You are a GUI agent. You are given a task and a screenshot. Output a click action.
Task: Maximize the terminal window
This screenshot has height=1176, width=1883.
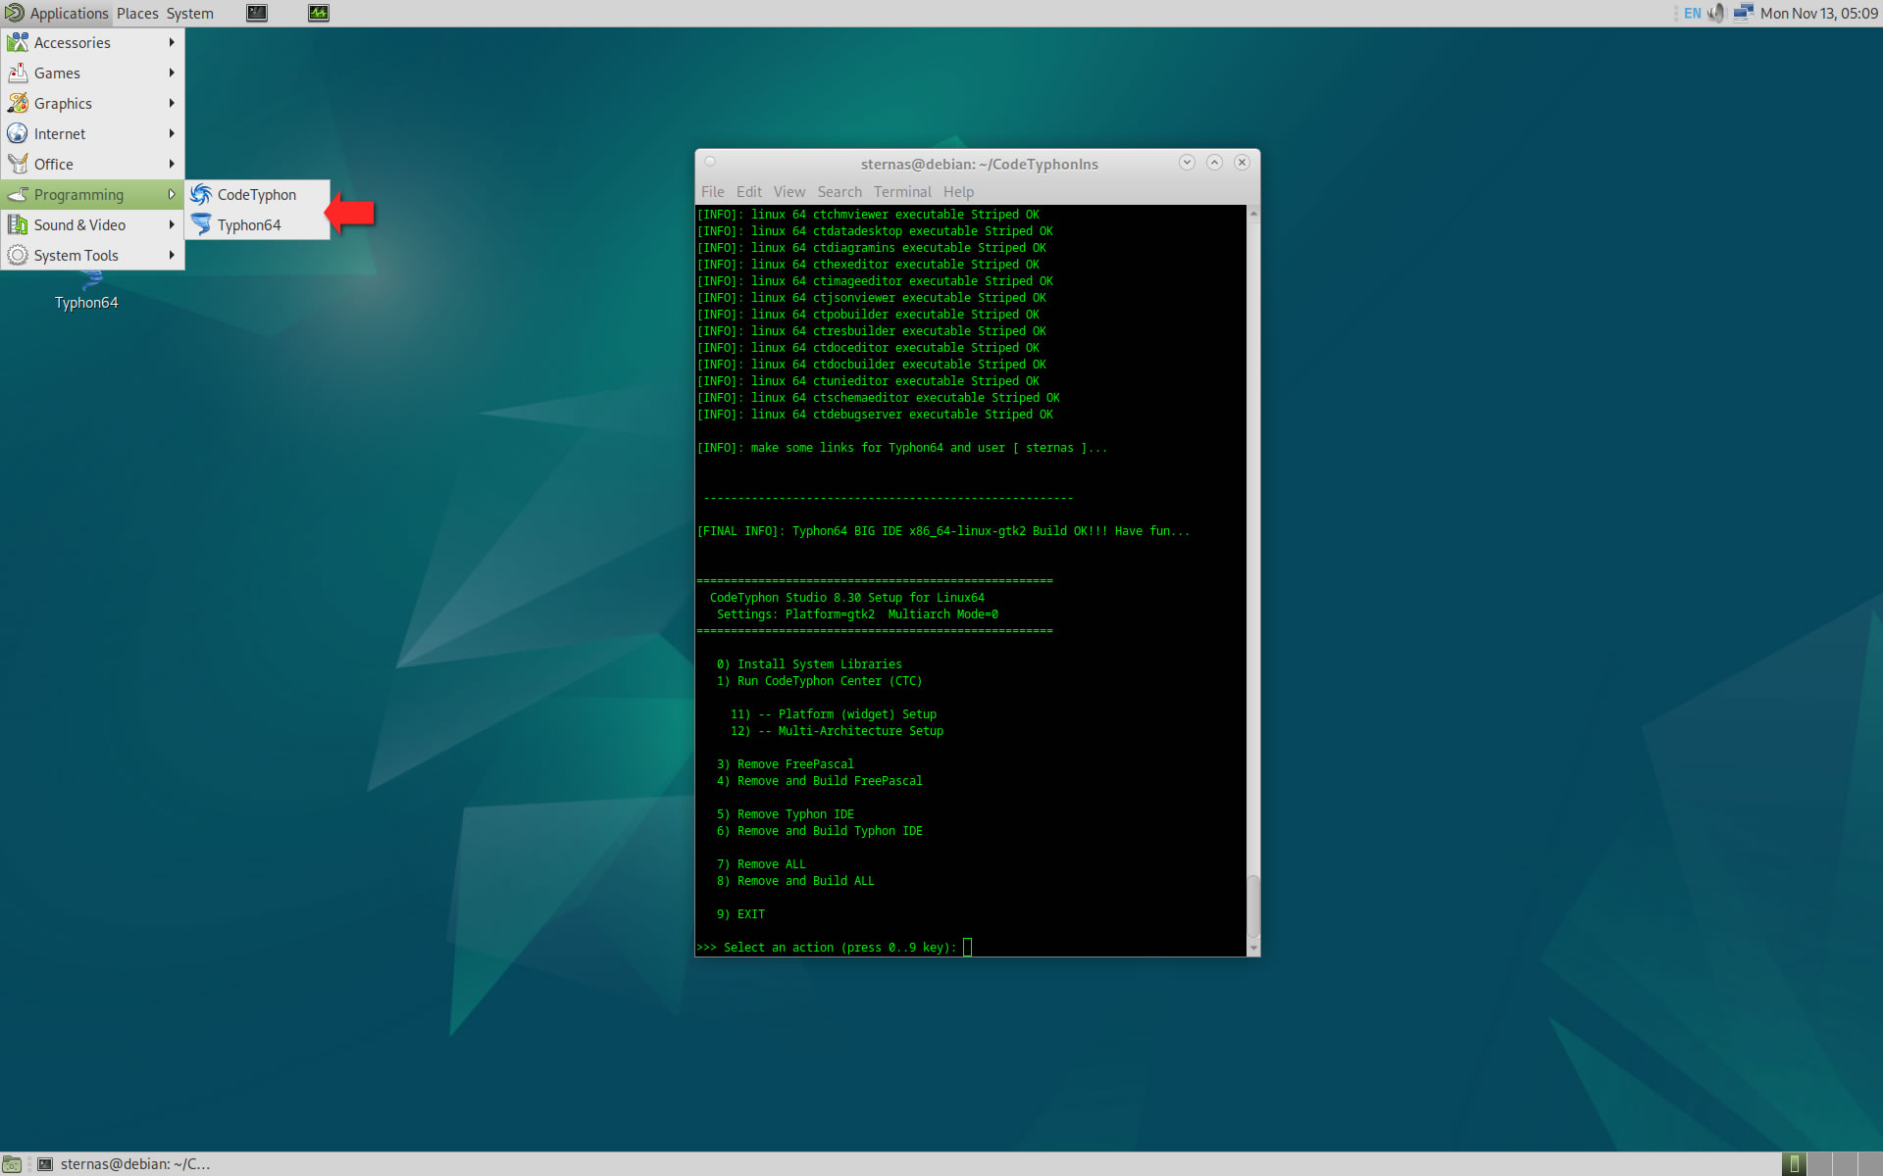1214,163
